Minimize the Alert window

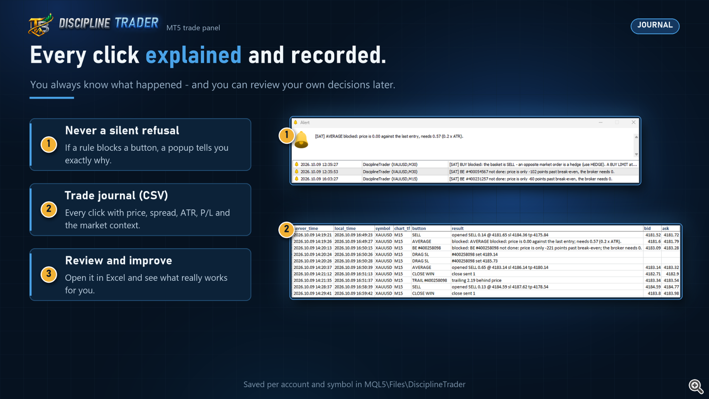(x=601, y=122)
